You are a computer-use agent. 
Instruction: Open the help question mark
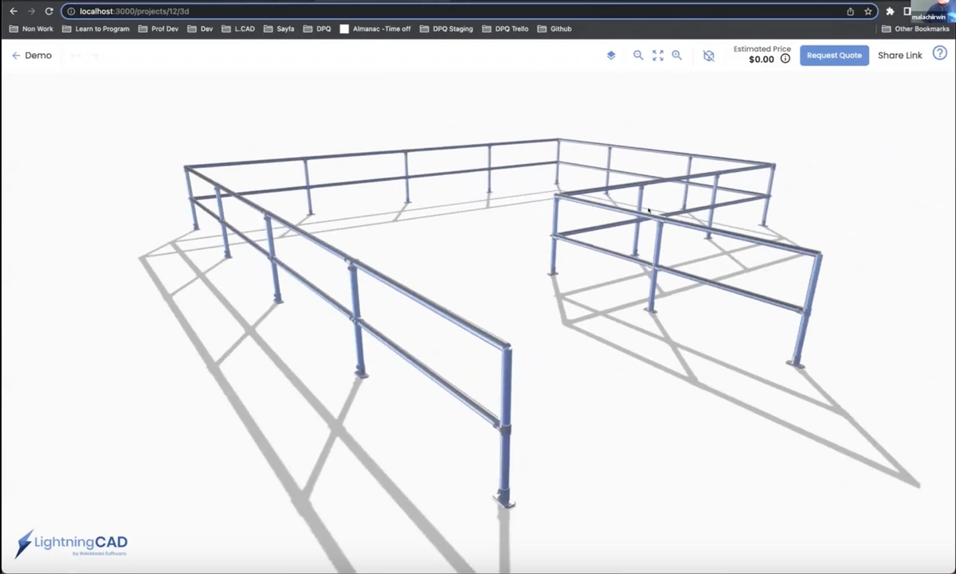pyautogui.click(x=940, y=53)
